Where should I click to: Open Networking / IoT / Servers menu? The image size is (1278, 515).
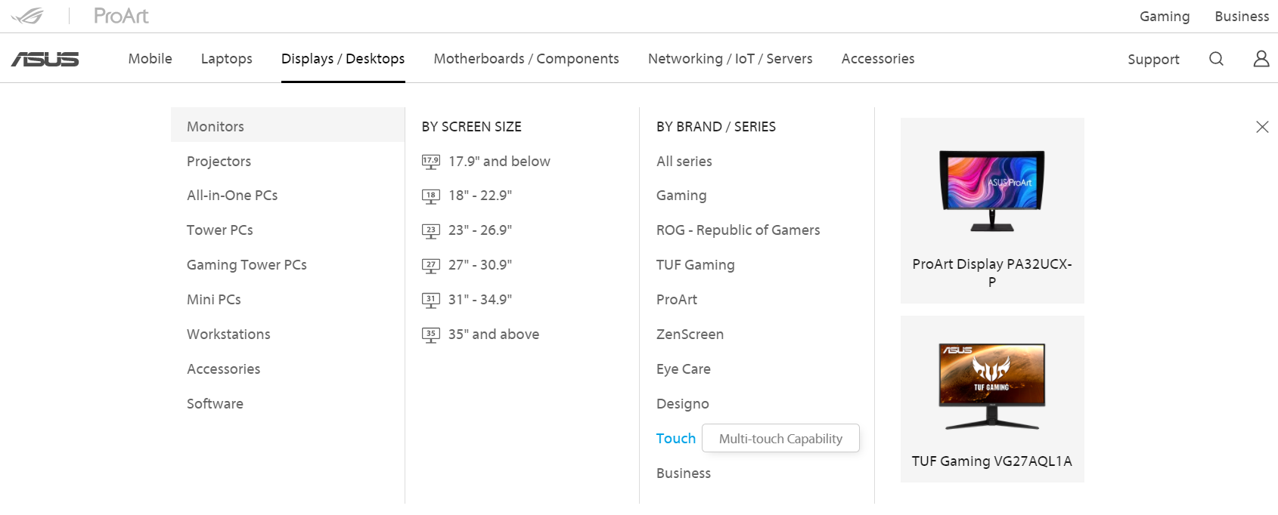pyautogui.click(x=731, y=59)
